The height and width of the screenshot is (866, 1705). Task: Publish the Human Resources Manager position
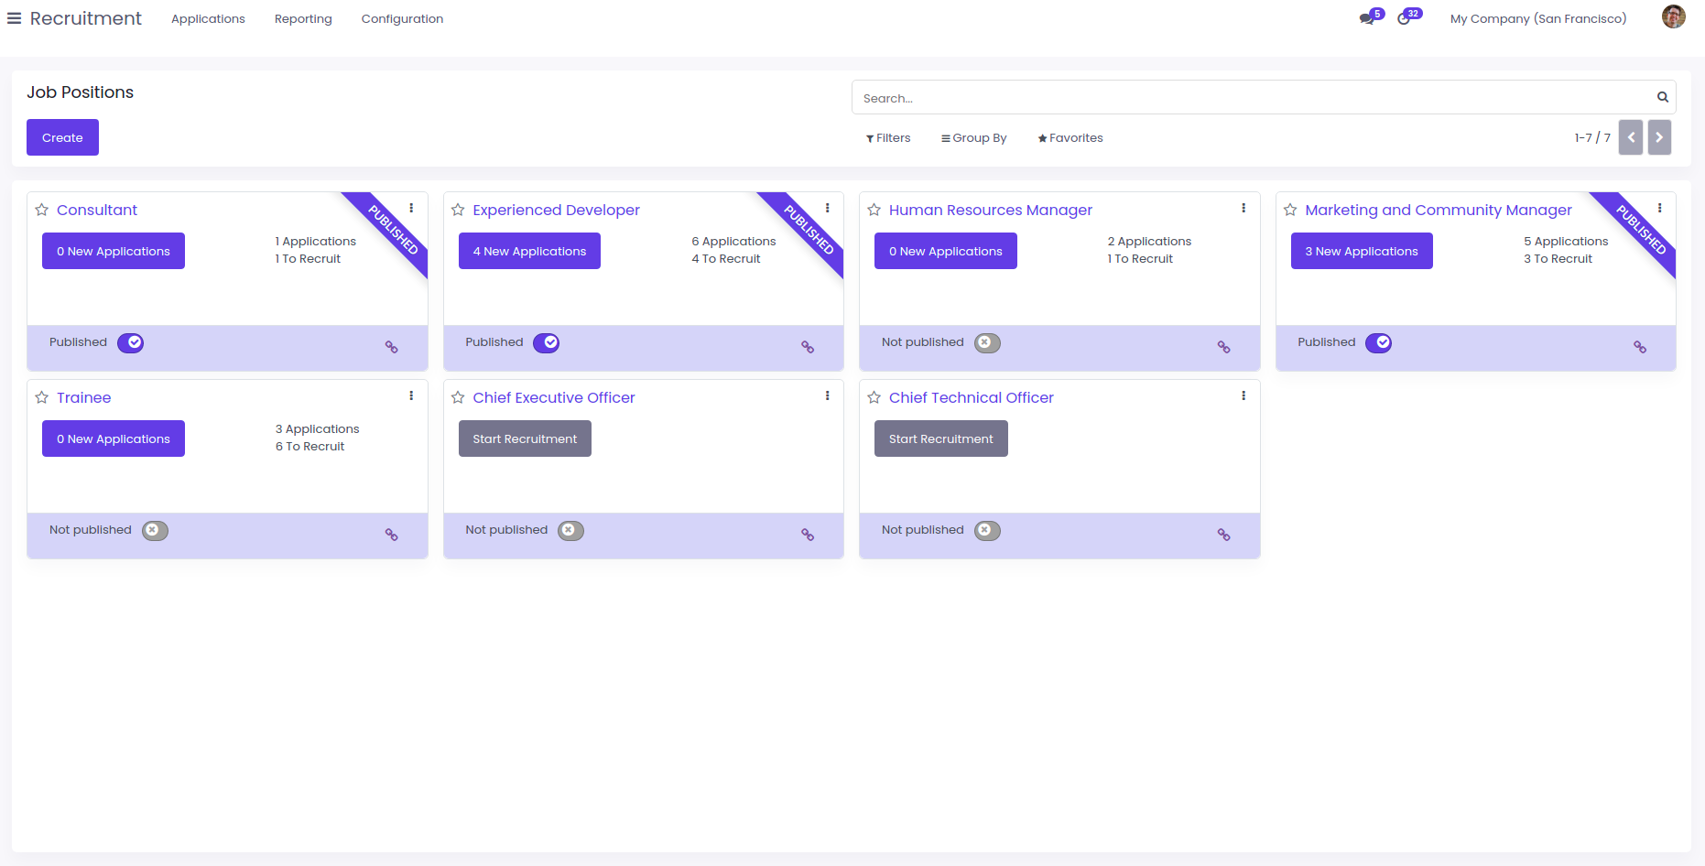click(987, 342)
